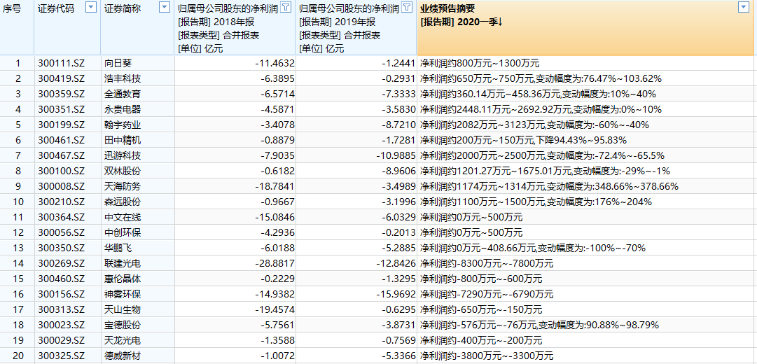757x364 pixels.
Task: Click stock name 中创环保
Action: click(x=123, y=232)
